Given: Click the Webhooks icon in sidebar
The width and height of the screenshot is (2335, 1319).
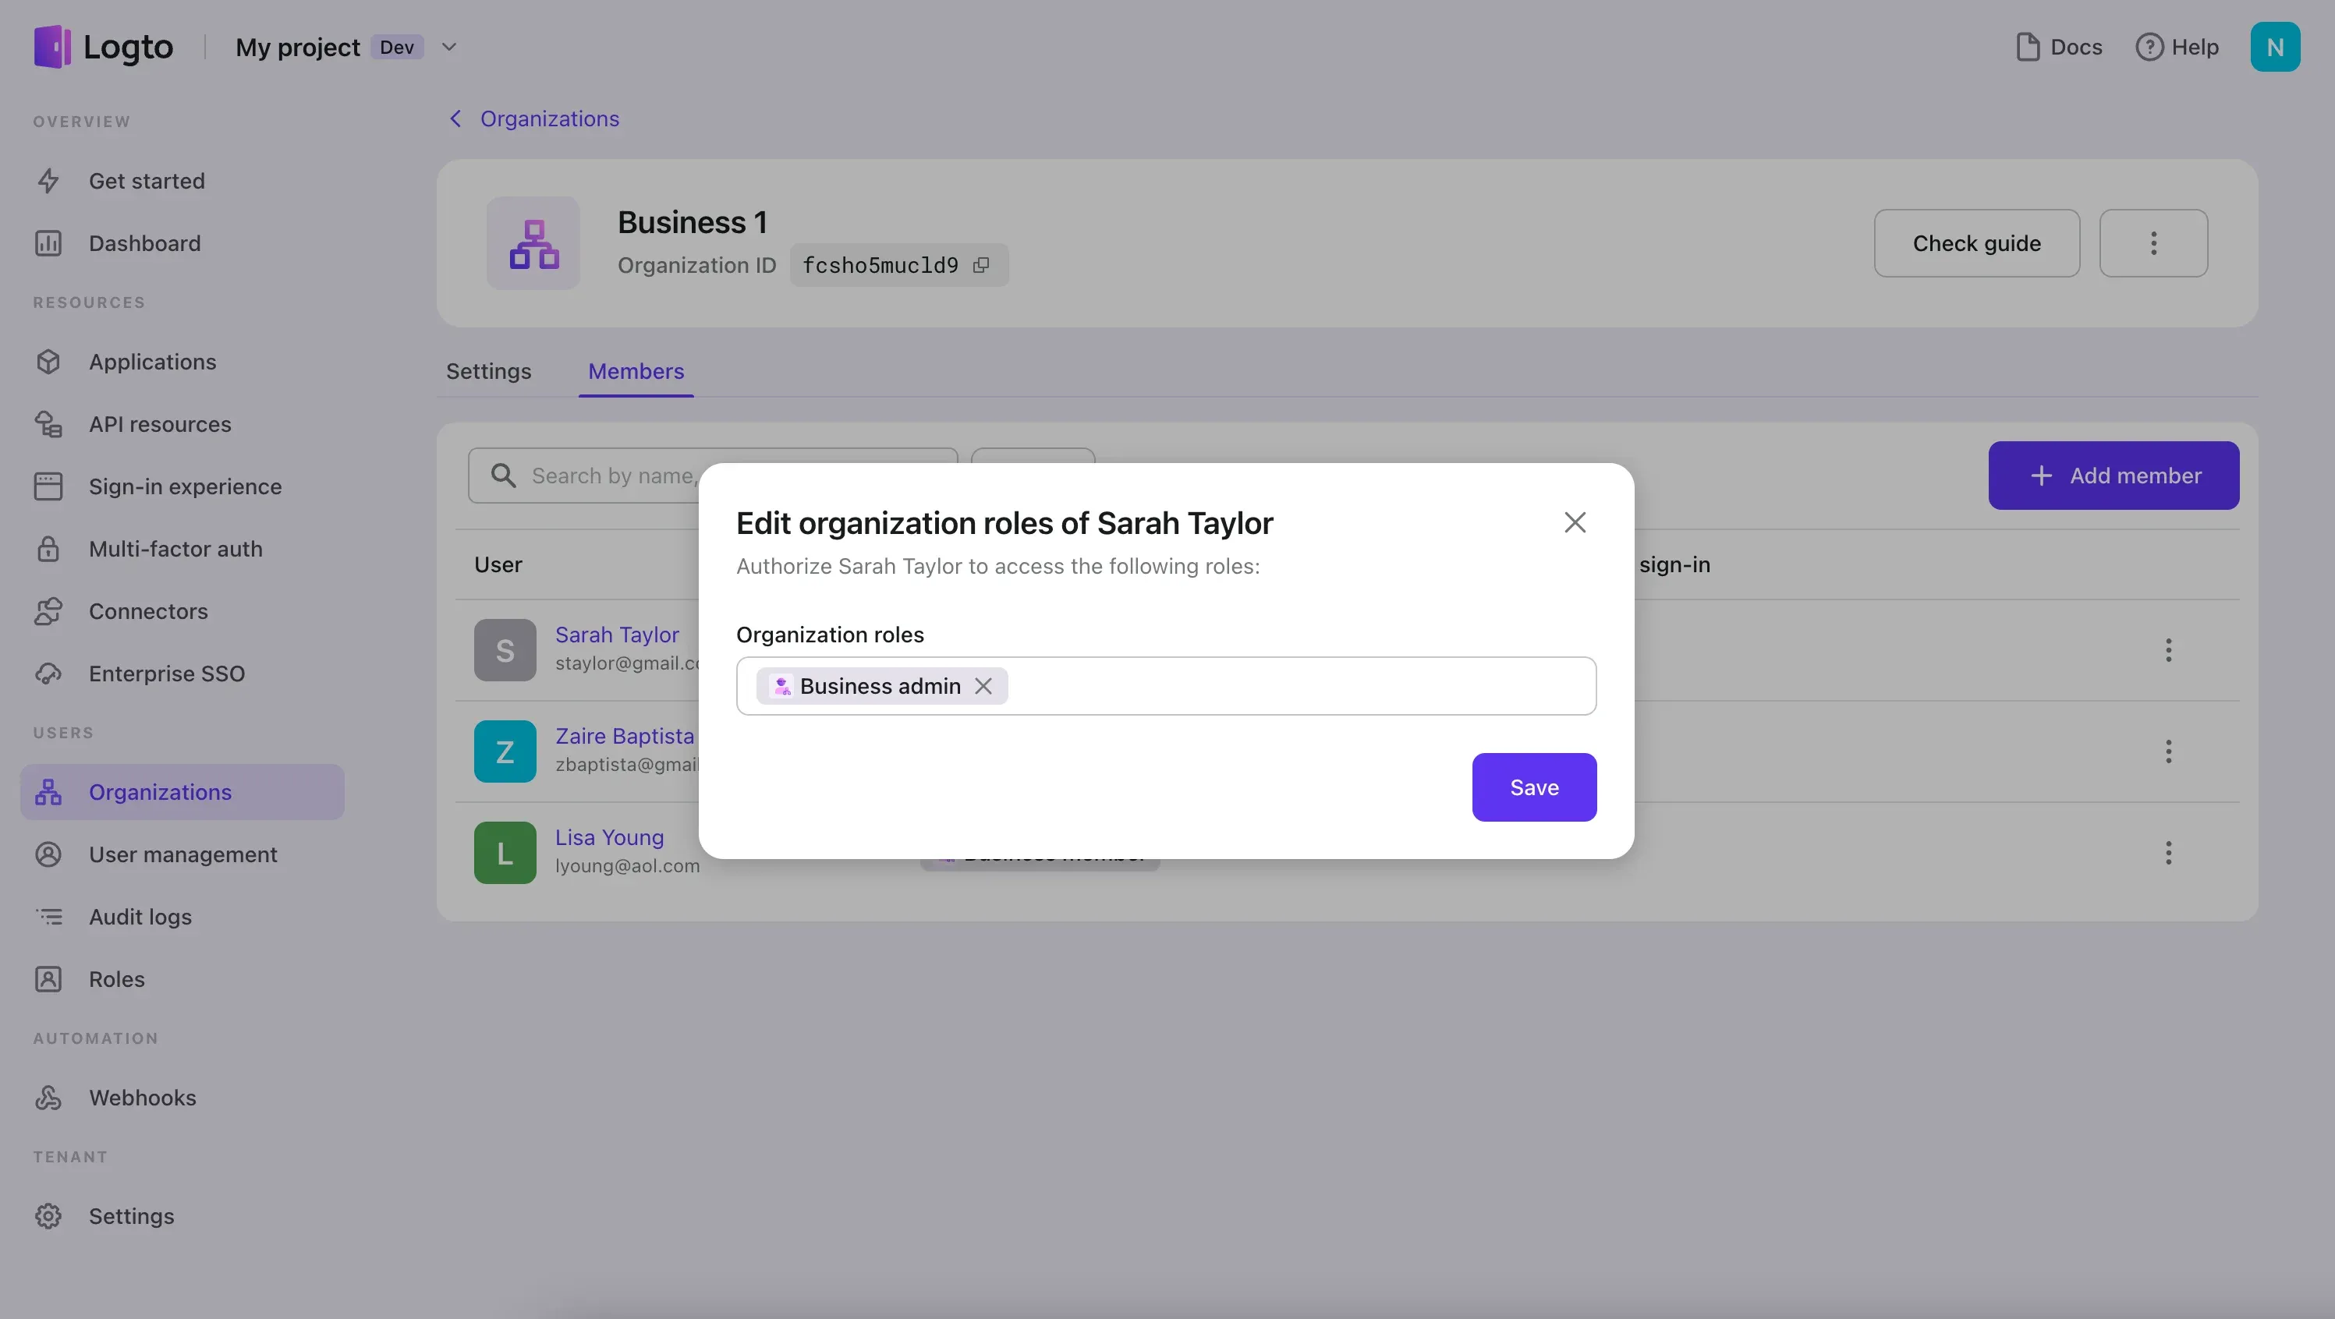Looking at the screenshot, I should [x=47, y=1098].
